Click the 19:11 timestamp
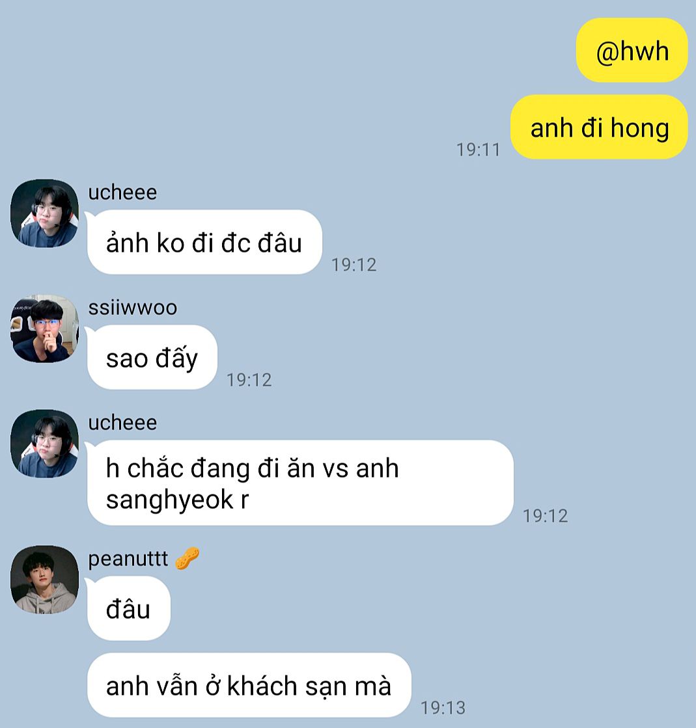 click(x=478, y=150)
